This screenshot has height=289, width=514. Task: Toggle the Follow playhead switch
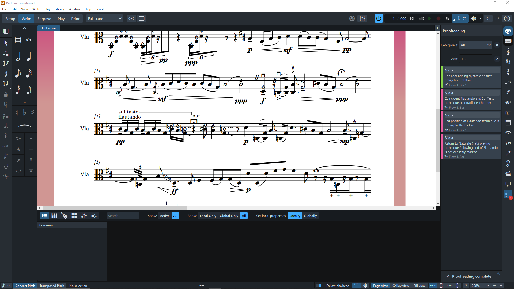(x=319, y=286)
